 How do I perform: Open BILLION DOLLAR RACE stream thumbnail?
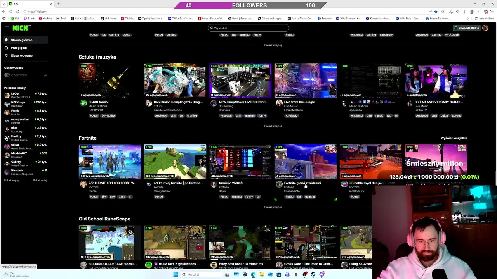(x=110, y=243)
